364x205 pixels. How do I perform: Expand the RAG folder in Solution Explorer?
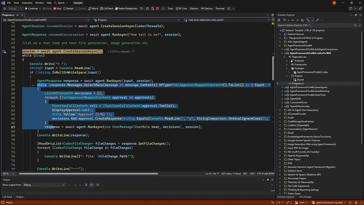(280, 163)
